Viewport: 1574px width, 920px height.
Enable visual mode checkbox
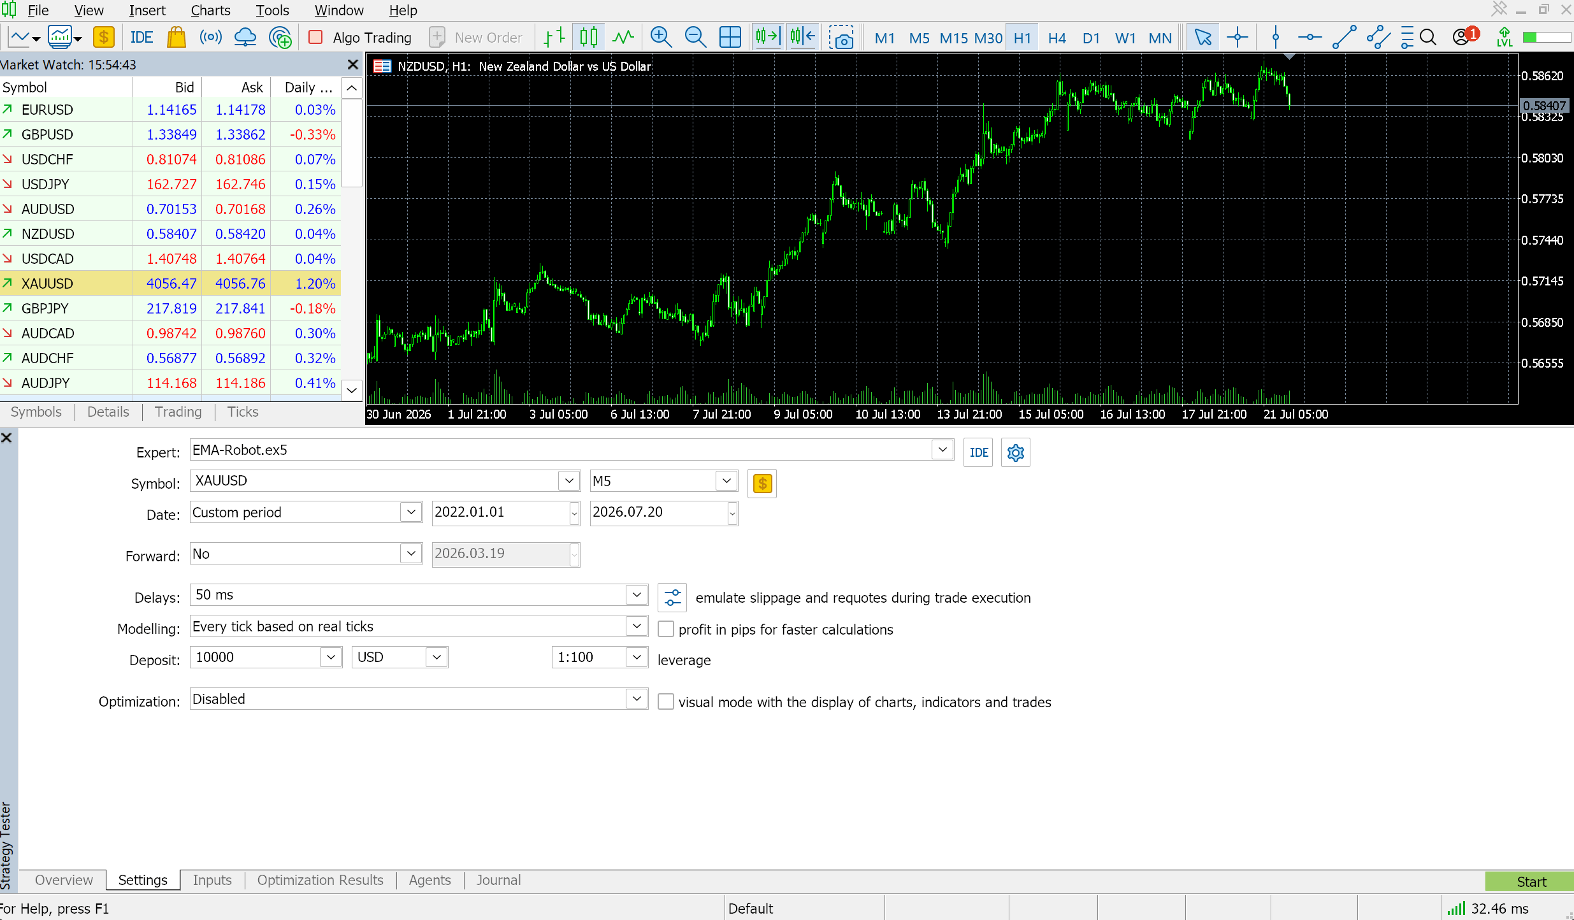[x=665, y=701]
